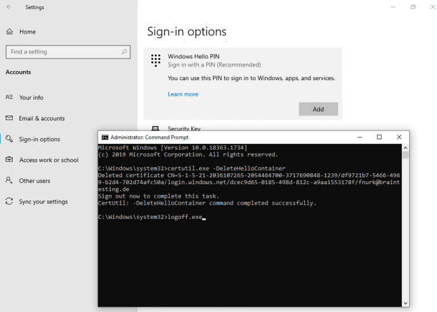Open Other users page
437x312 pixels.
click(35, 181)
